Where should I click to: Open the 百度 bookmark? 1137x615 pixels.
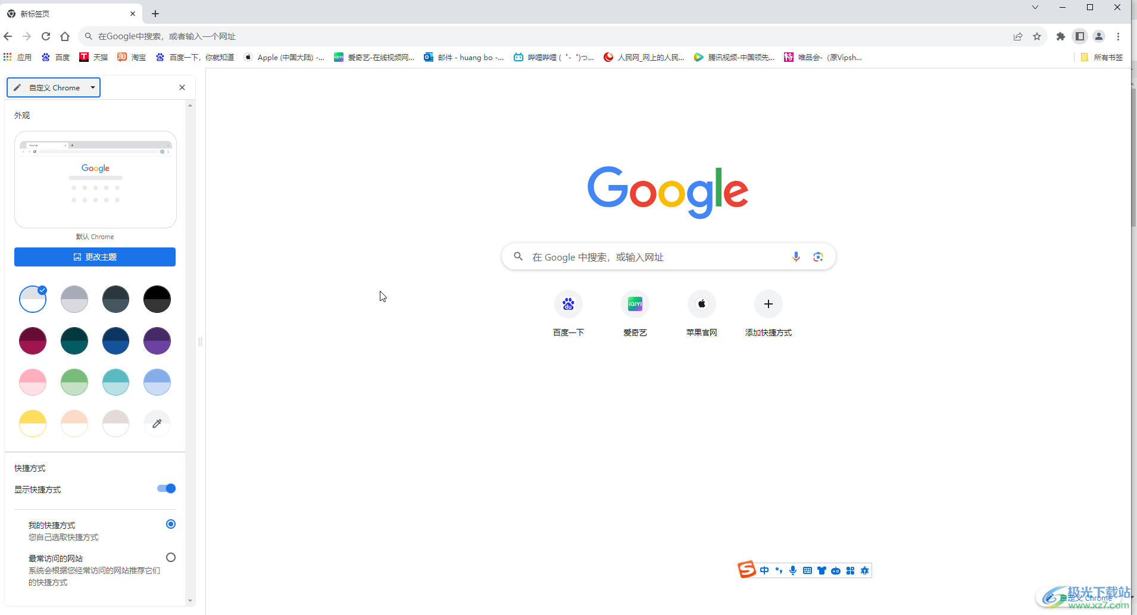[55, 57]
